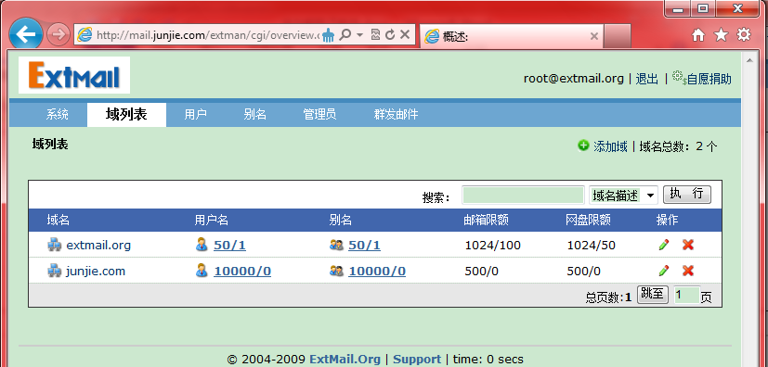Go back with the browser back arrow
This screenshot has width=768, height=367.
(x=25, y=34)
